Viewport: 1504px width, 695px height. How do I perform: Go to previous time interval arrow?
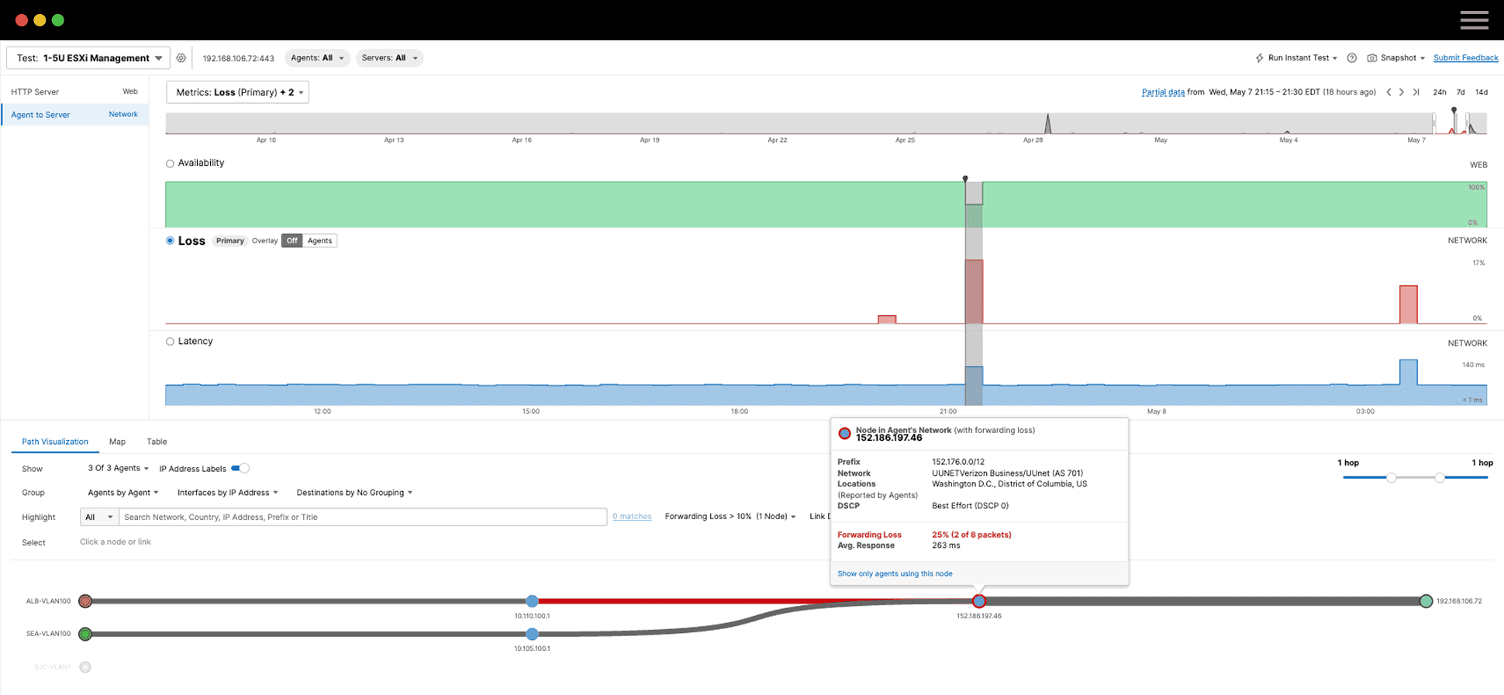[1388, 92]
